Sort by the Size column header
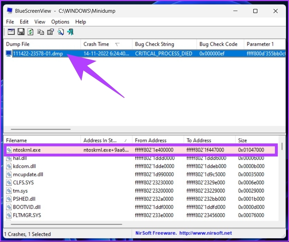This screenshot has width=289, height=242. pos(257,141)
